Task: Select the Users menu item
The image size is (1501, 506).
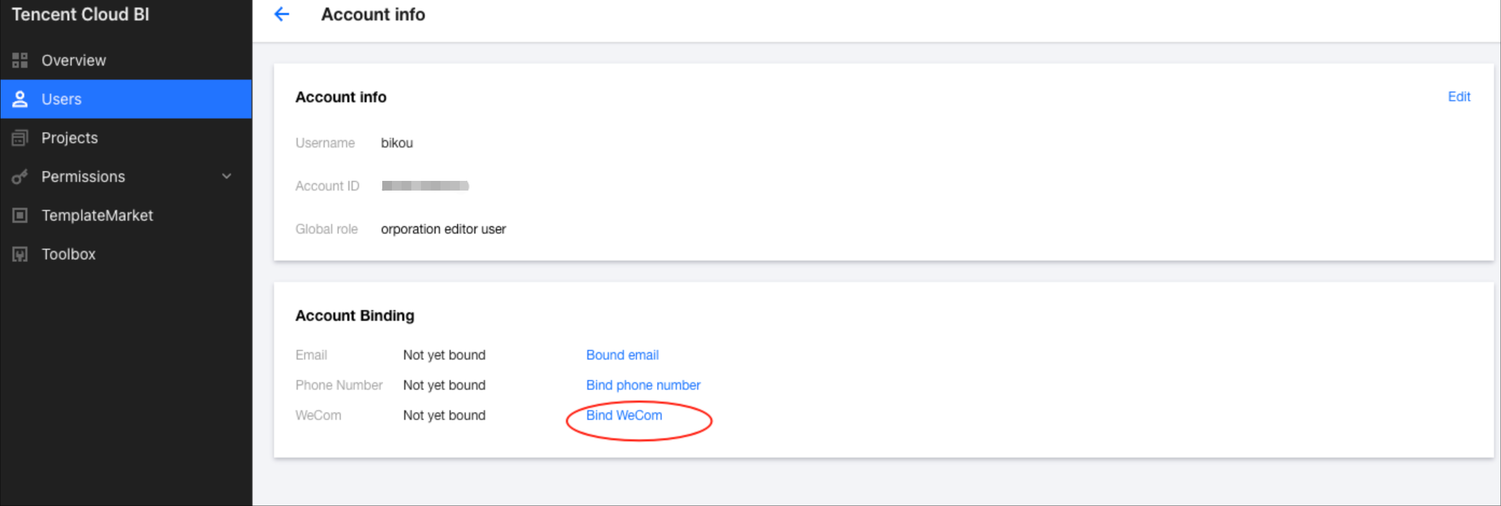Action: coord(61,99)
